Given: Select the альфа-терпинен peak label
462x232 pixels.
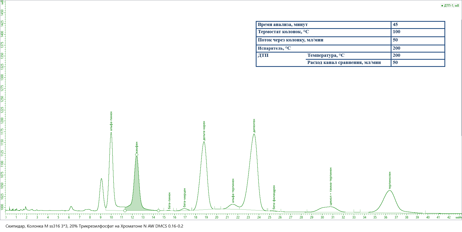Looking at the screenshot, I should tap(233, 191).
